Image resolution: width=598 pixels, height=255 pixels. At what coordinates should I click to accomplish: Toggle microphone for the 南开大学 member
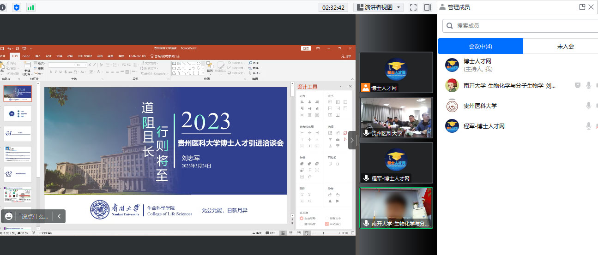588,85
